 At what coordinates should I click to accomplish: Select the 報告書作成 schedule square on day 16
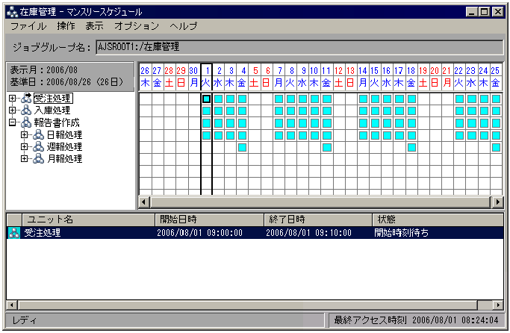coord(387,123)
